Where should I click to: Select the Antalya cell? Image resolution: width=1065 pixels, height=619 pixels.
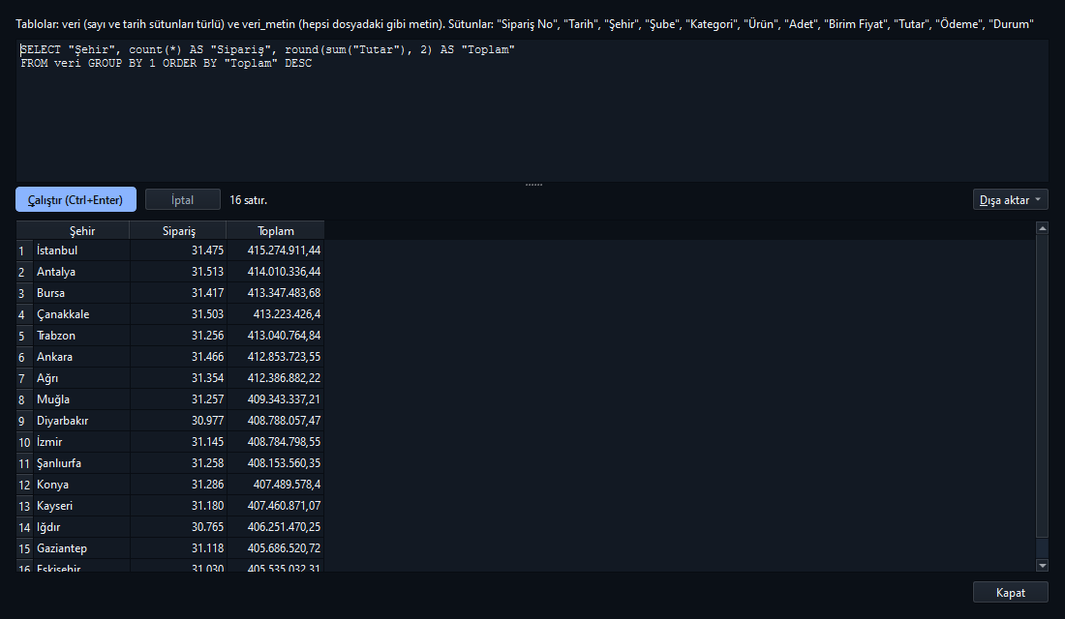(81, 272)
